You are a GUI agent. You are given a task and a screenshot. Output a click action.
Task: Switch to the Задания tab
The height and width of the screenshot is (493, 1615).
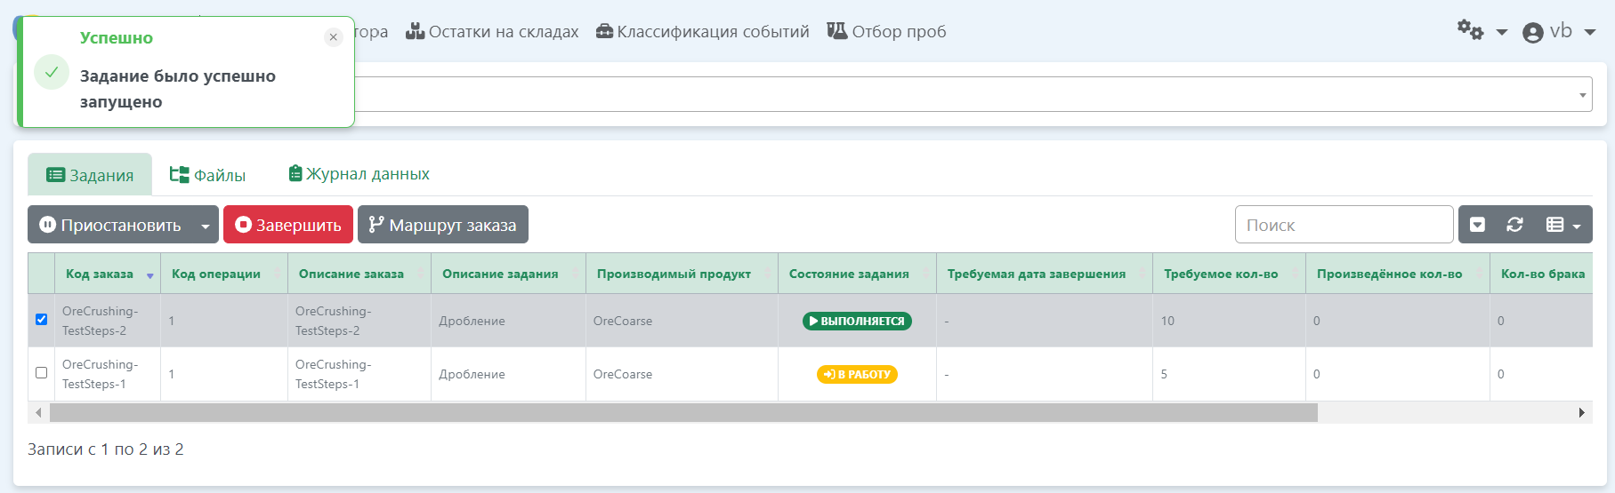click(90, 175)
